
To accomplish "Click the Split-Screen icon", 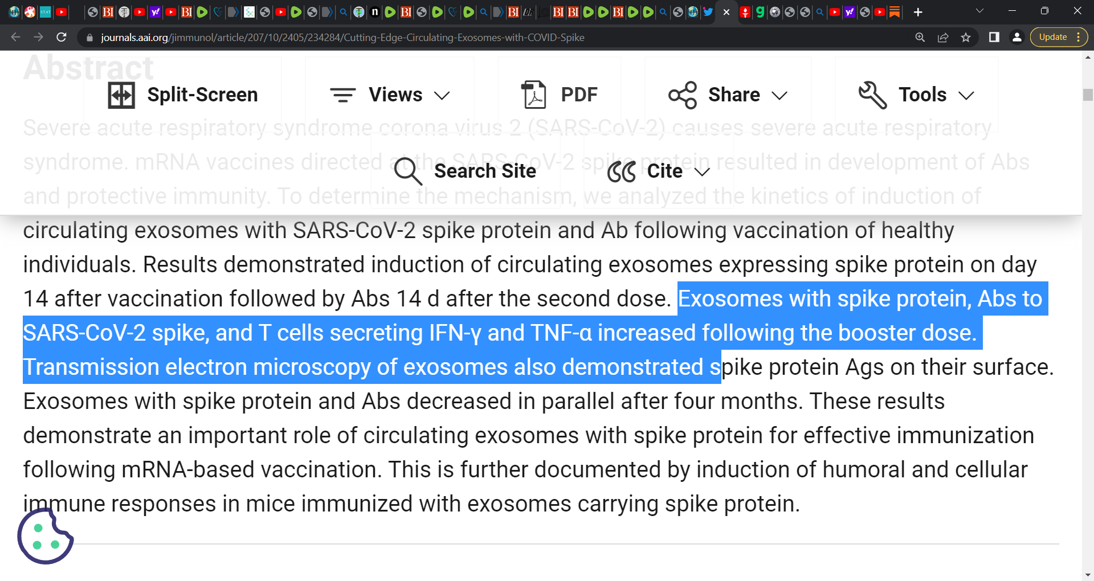I will click(x=121, y=95).
